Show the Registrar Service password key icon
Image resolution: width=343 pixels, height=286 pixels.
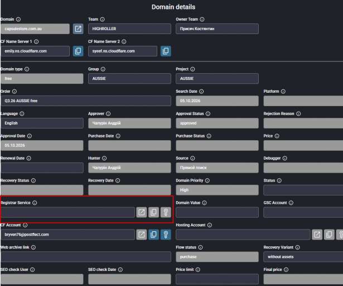[166, 212]
